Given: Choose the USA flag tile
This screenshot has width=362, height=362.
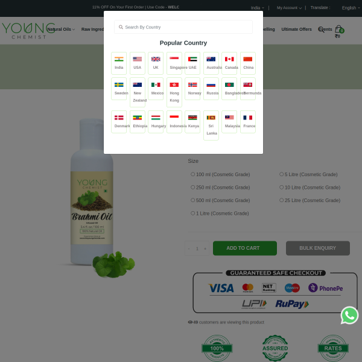Looking at the screenshot, I should (138, 63).
